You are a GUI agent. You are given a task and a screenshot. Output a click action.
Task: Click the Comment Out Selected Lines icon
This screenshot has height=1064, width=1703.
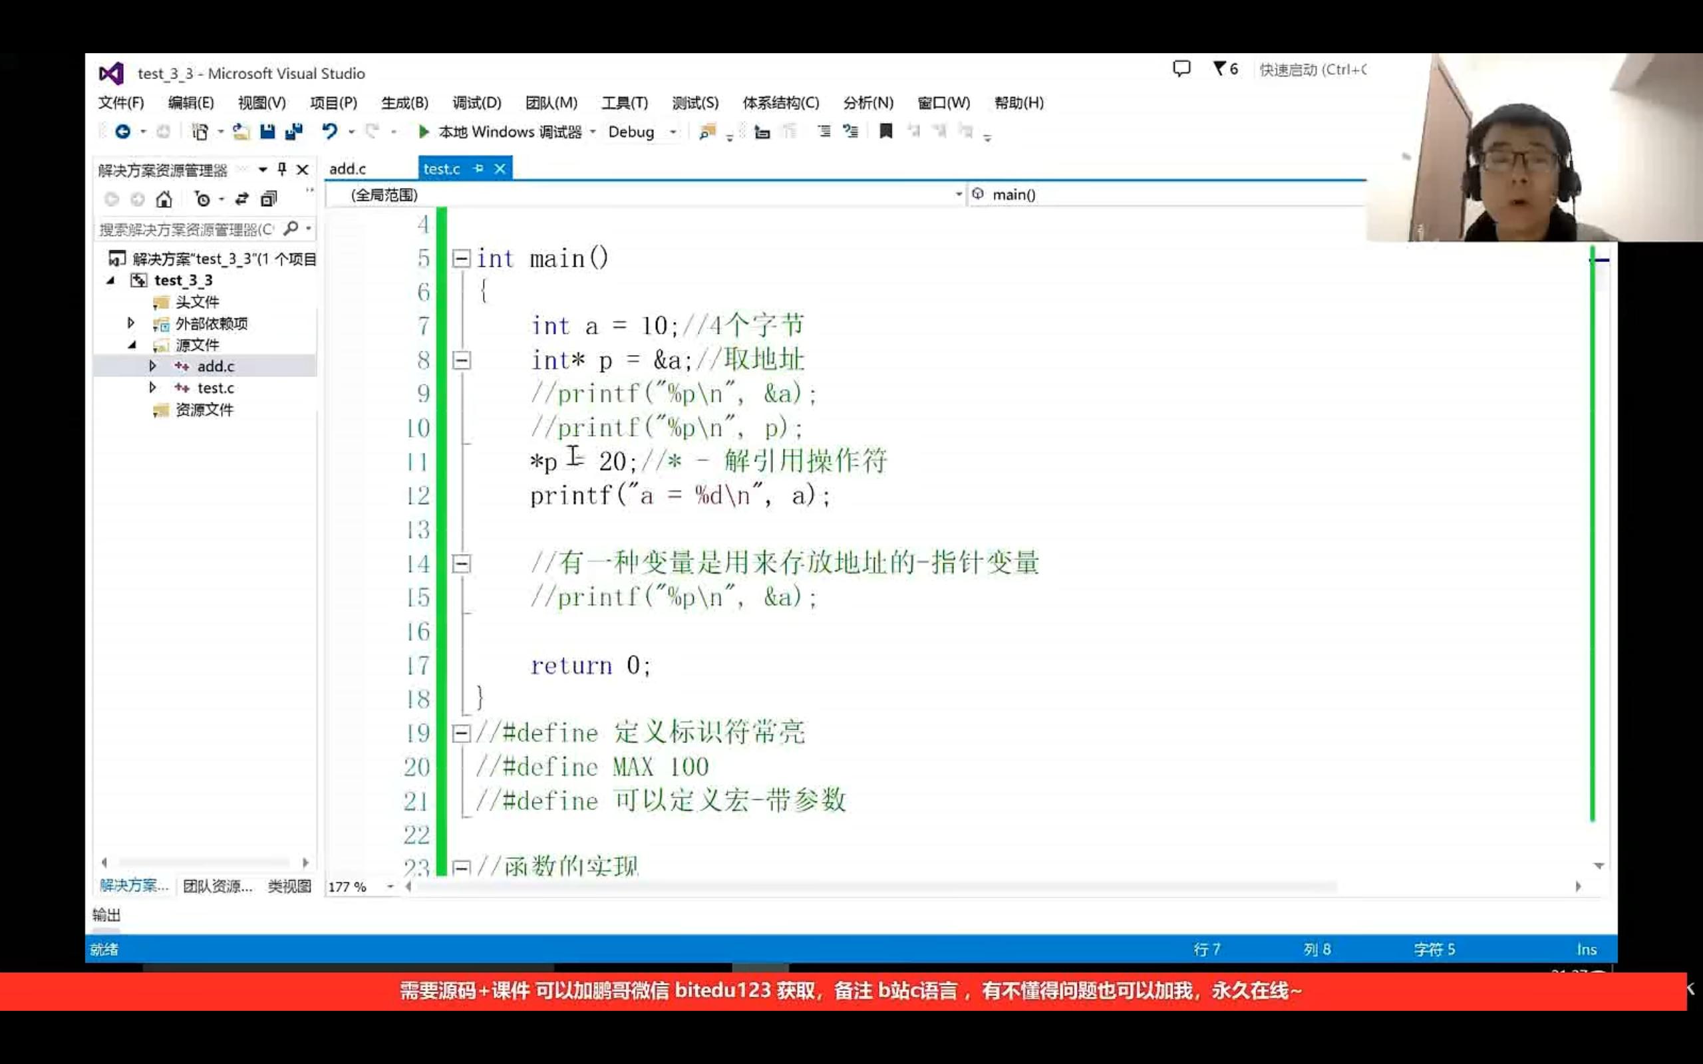(824, 132)
